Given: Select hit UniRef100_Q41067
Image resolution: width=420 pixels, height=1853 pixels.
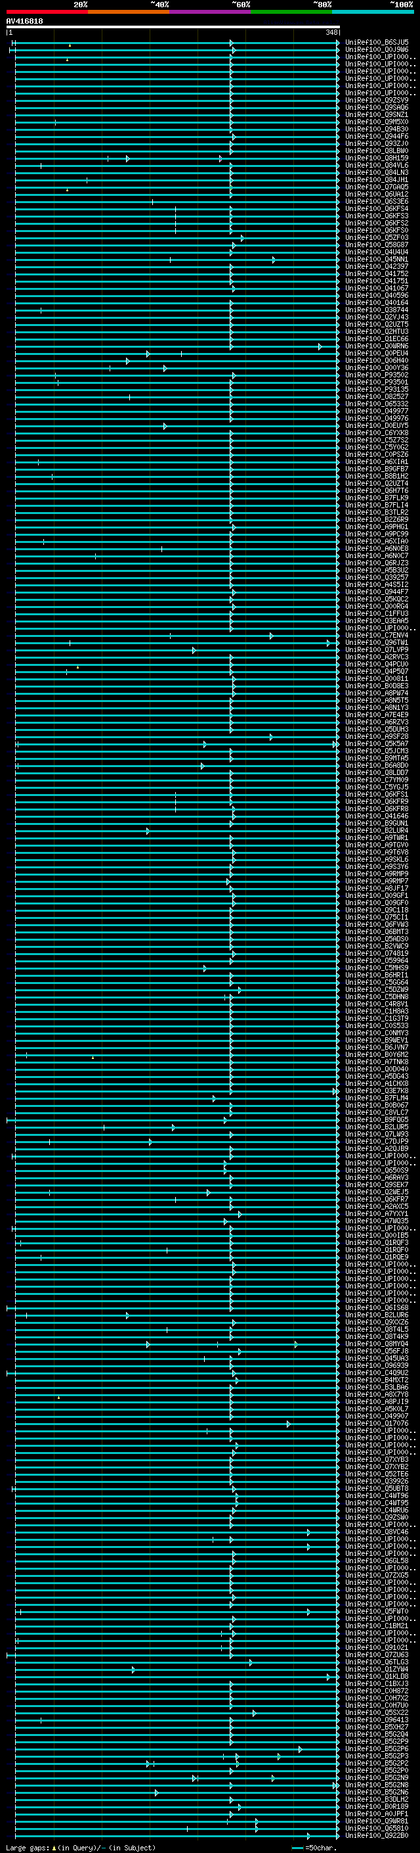Looking at the screenshot, I should click(377, 289).
